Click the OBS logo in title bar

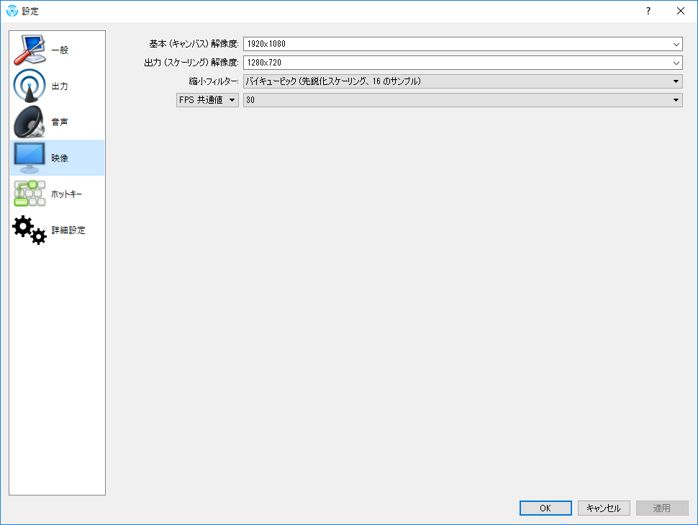coord(12,11)
